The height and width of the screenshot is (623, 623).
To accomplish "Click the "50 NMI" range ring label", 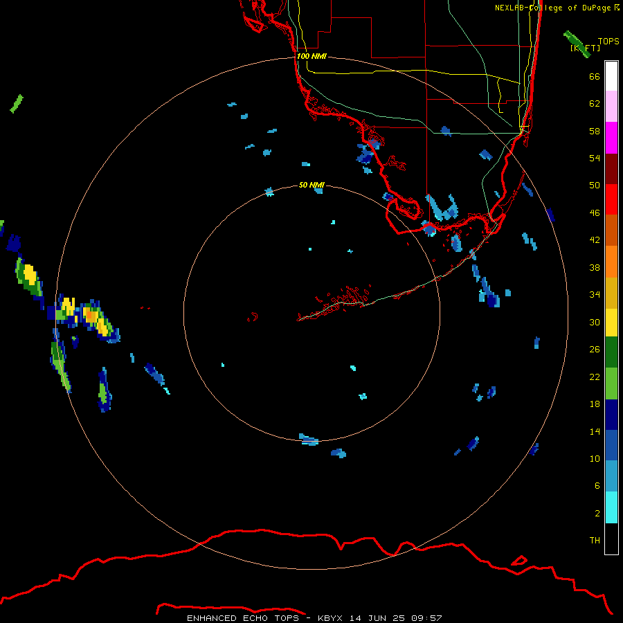I will (x=311, y=185).
